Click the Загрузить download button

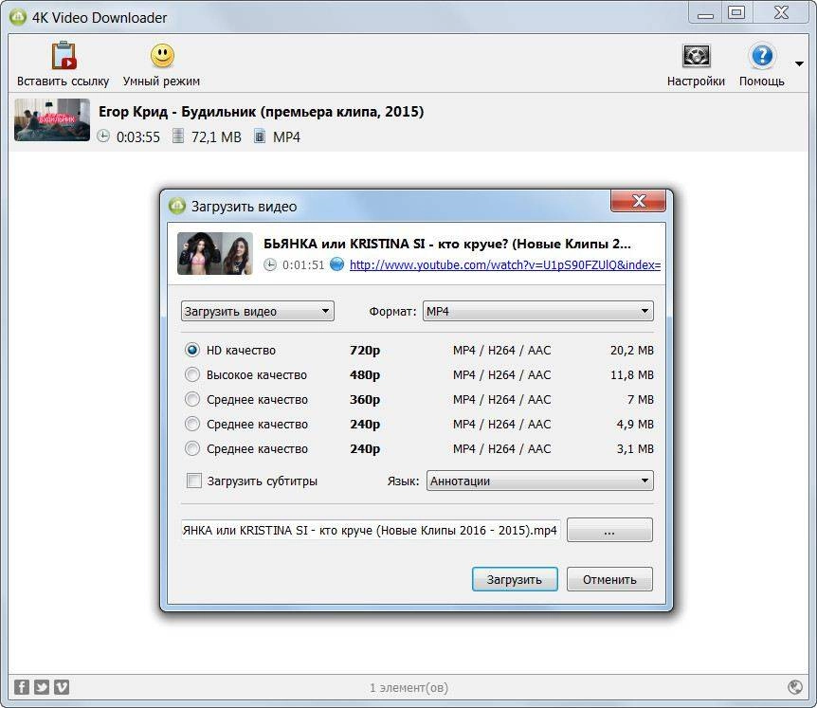point(515,579)
